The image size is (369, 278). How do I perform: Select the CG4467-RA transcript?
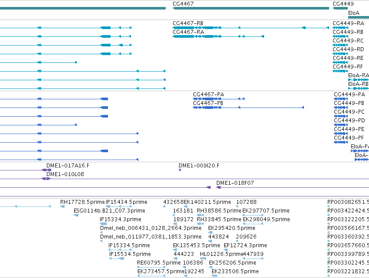pos(218,36)
